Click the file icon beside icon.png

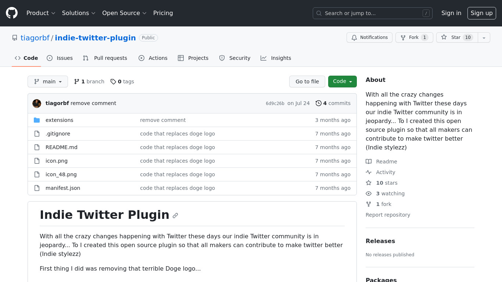[x=37, y=161]
